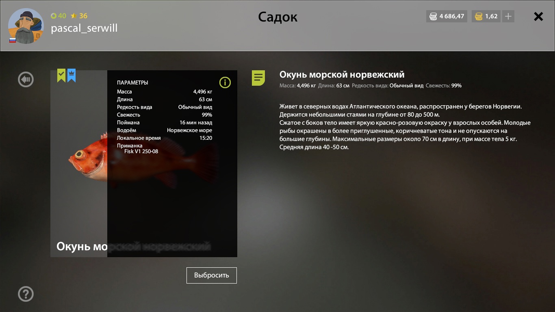Click the star rating 36
This screenshot has width=555, height=312.
pos(79,16)
